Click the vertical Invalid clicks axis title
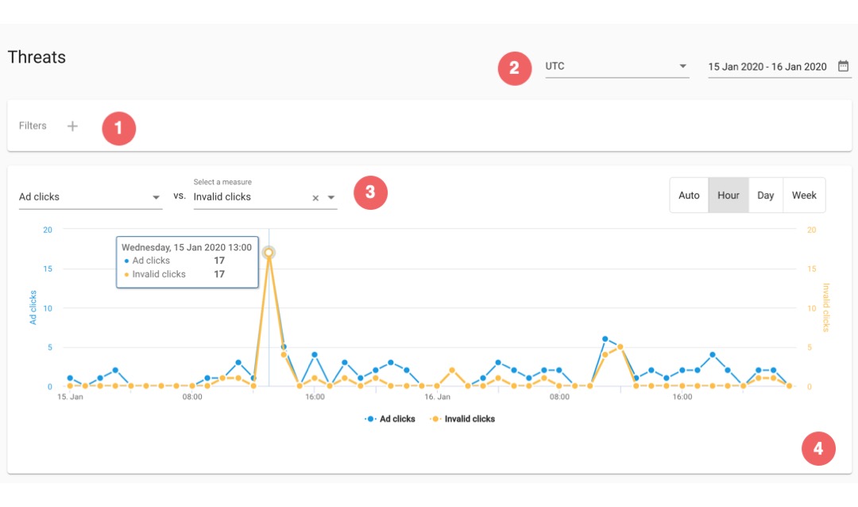Viewport: 858px width, 507px height. [826, 308]
